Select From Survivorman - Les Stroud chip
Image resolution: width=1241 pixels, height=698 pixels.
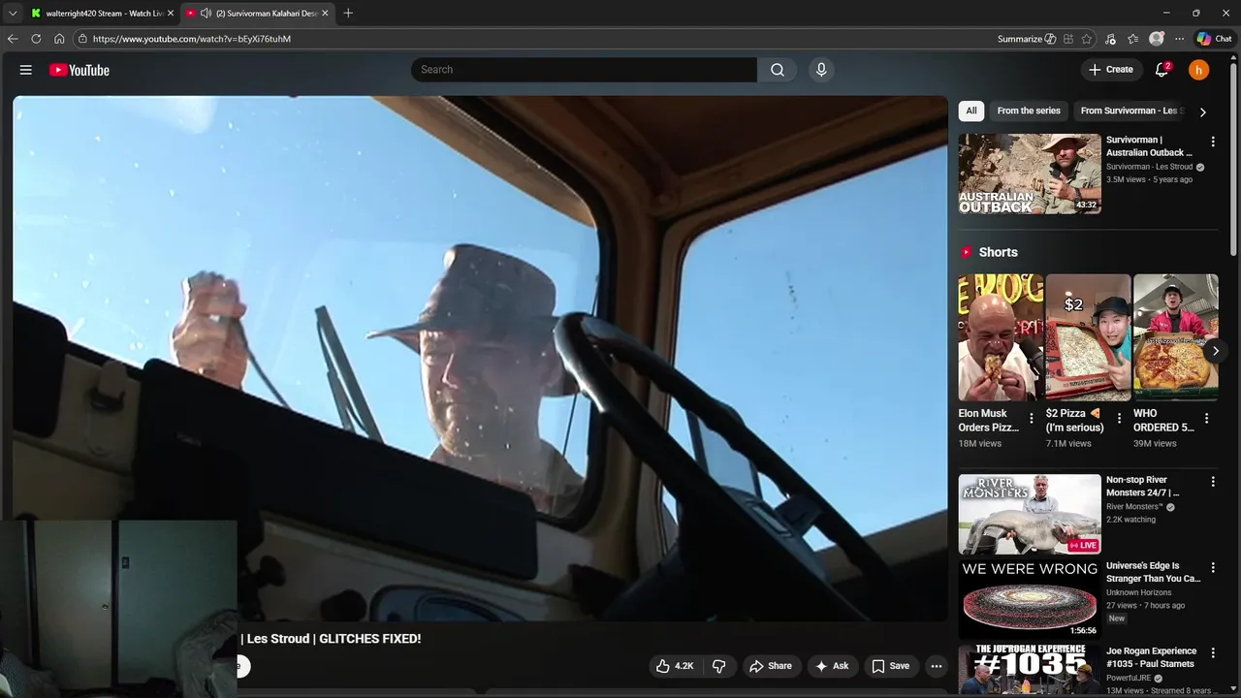tap(1130, 111)
